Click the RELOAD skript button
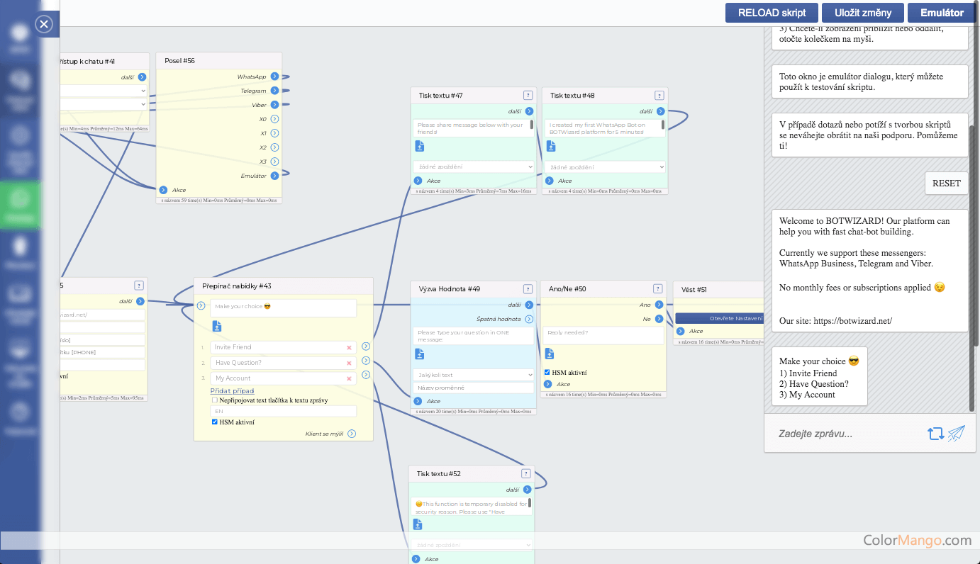 [x=772, y=13]
